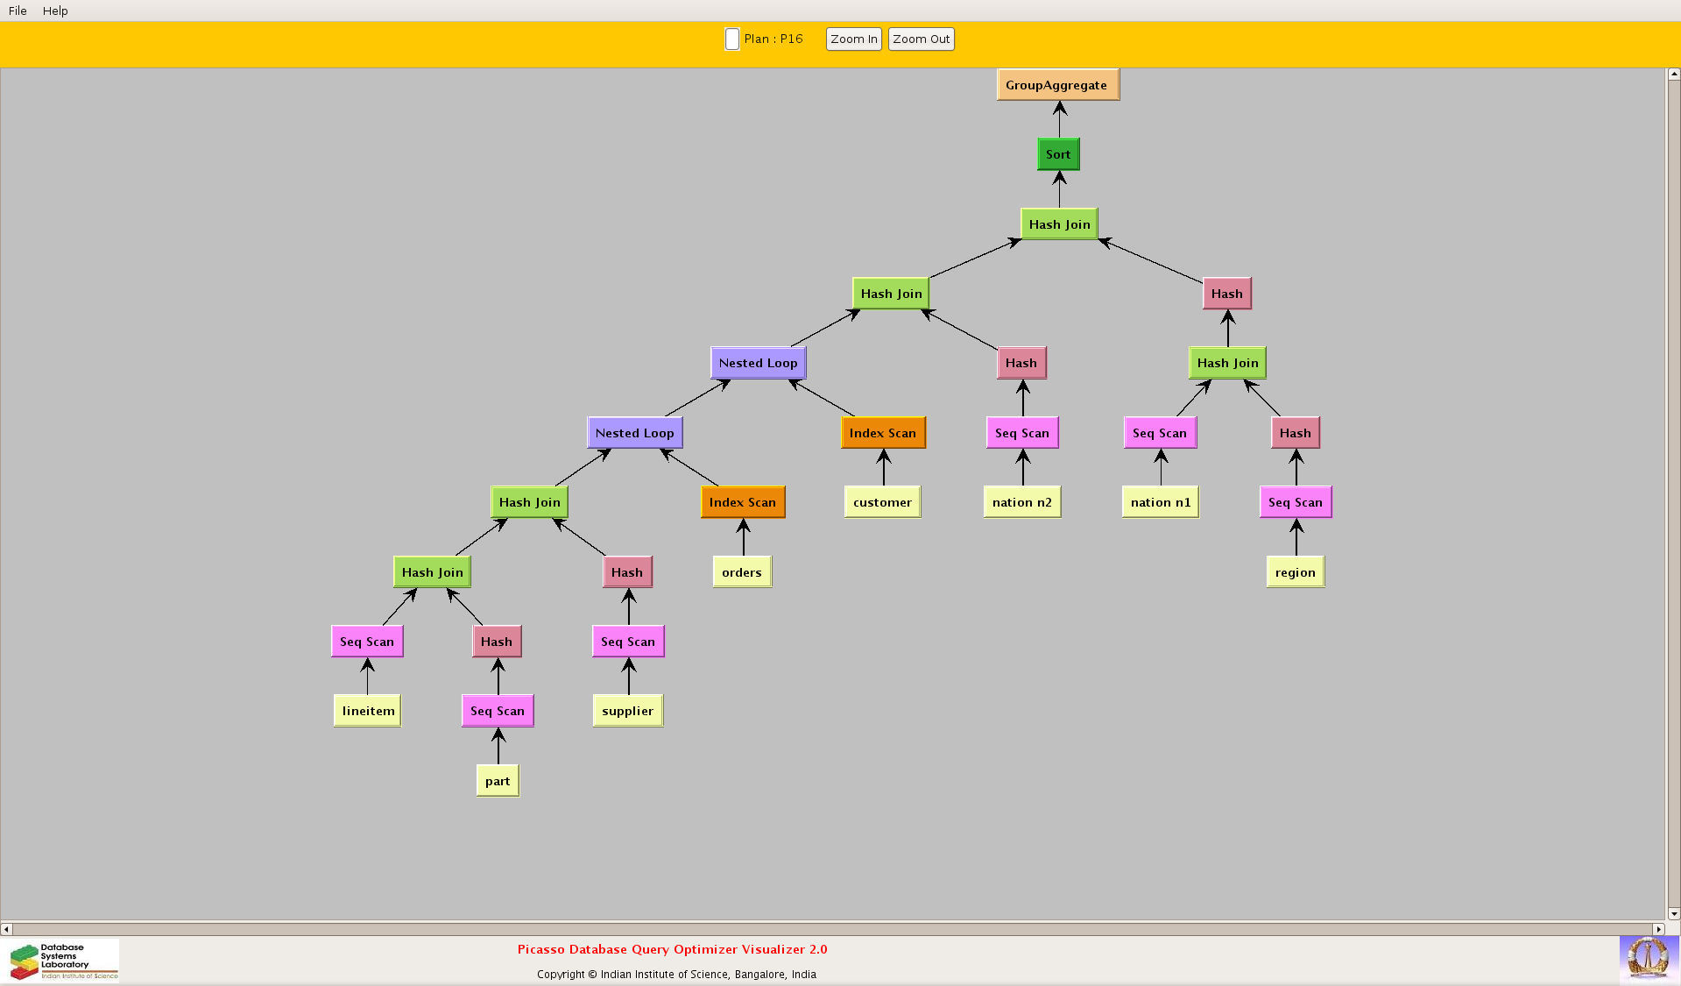Click the horizontal scrollbar left arrow
Viewport: 1681px width, 986px height.
click(7, 929)
